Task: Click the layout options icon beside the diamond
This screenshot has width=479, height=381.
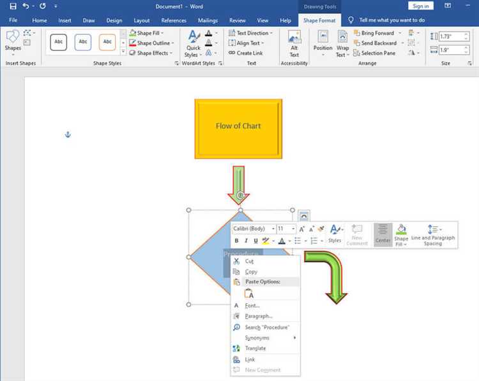Action: 303,216
